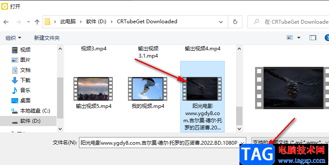The height and width of the screenshot is (165, 329).
Task: Click file list scroll up arrow
Action: [x=239, y=49]
